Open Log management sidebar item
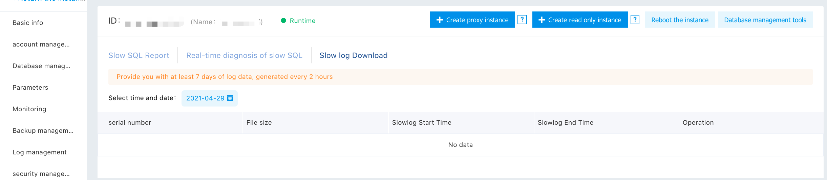This screenshot has width=827, height=180. [40, 152]
